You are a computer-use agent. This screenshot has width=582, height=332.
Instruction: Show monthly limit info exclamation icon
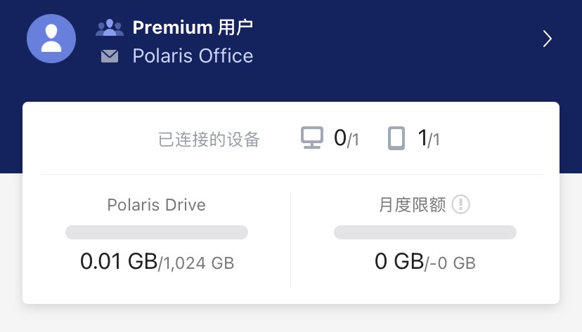click(460, 204)
